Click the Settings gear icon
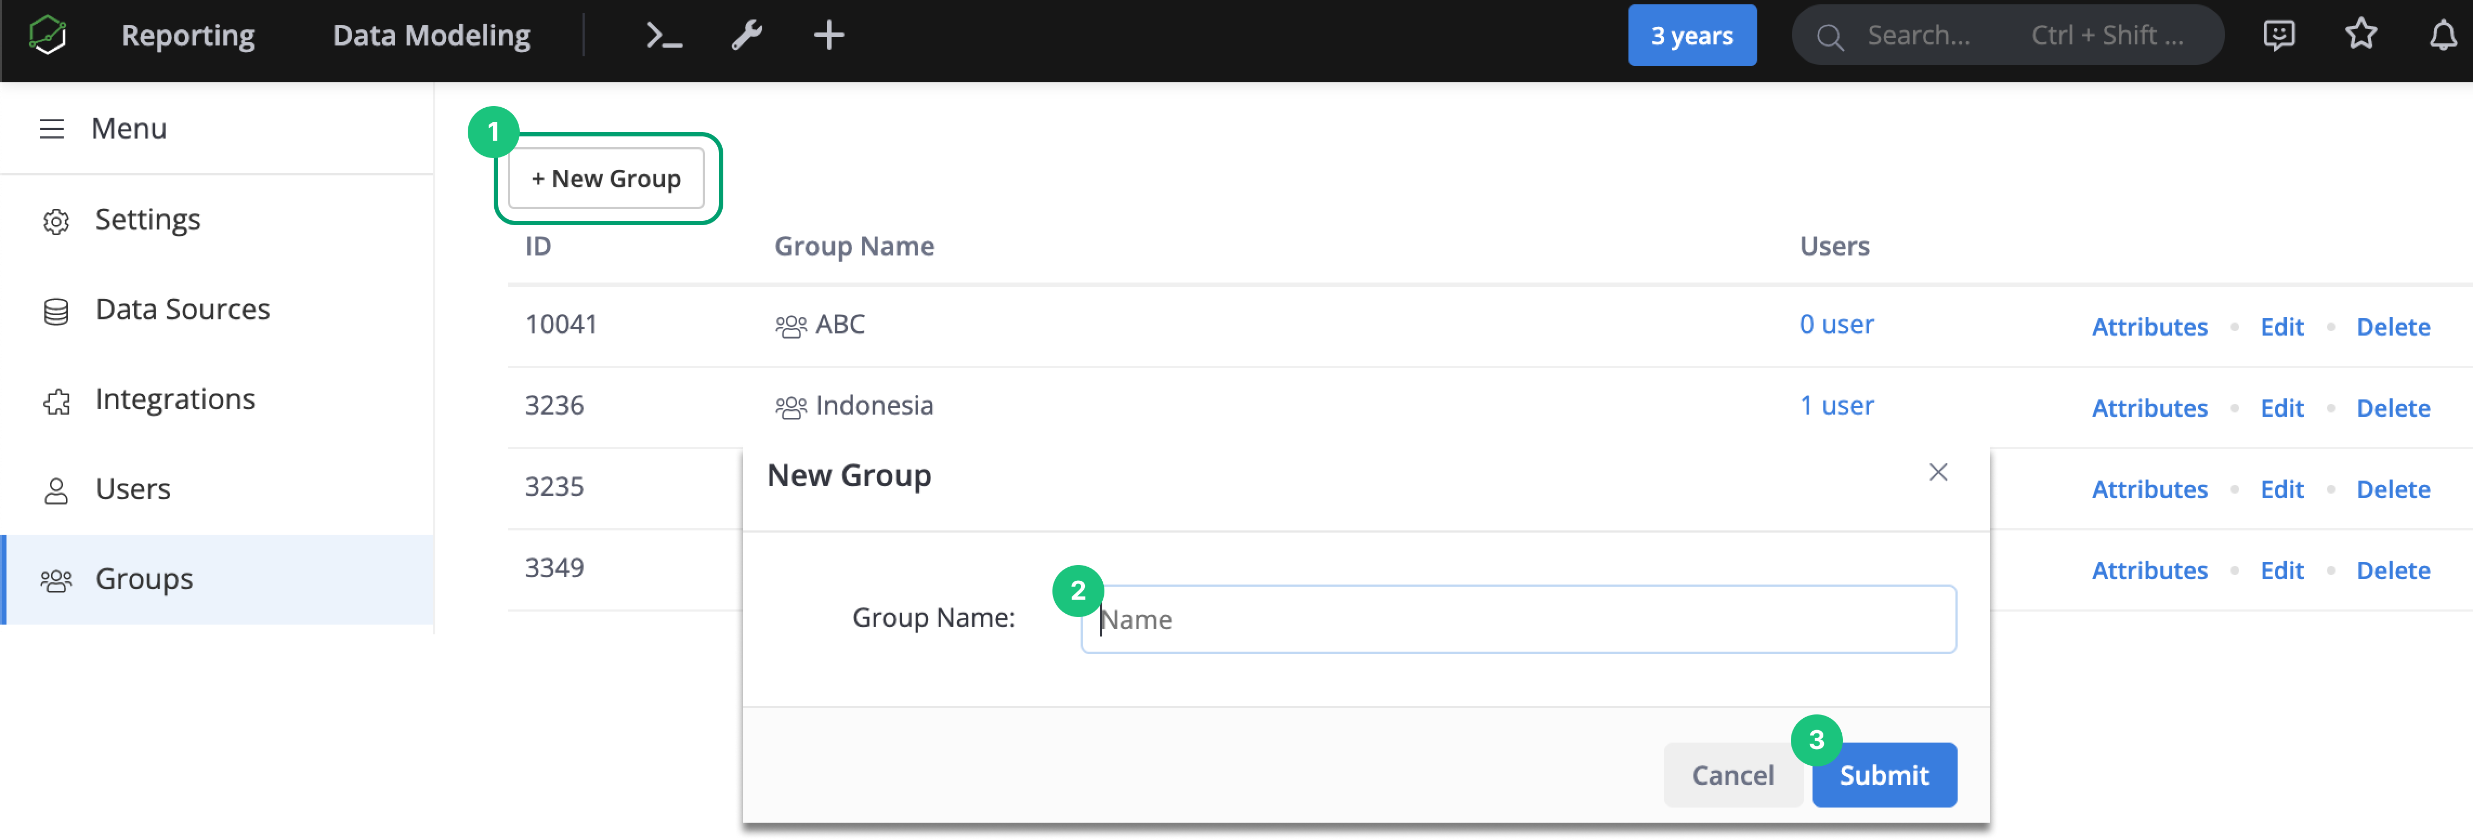This screenshot has width=2473, height=840. point(57,222)
